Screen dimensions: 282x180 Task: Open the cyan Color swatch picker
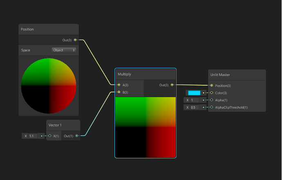pyautogui.click(x=194, y=93)
